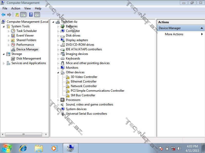Select Ethernet Controller device
This screenshot has height=153, width=205.
pos(83,81)
